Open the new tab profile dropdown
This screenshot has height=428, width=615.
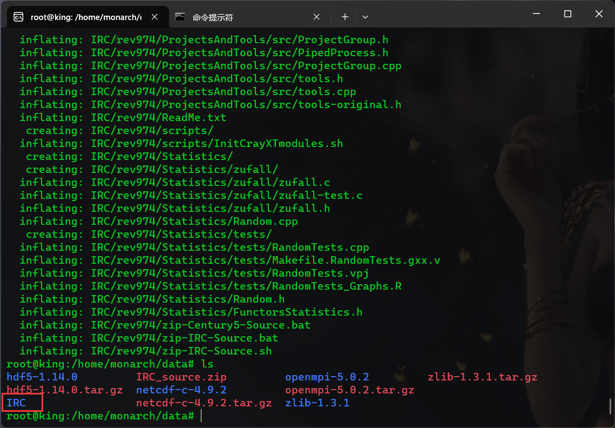pyautogui.click(x=365, y=17)
